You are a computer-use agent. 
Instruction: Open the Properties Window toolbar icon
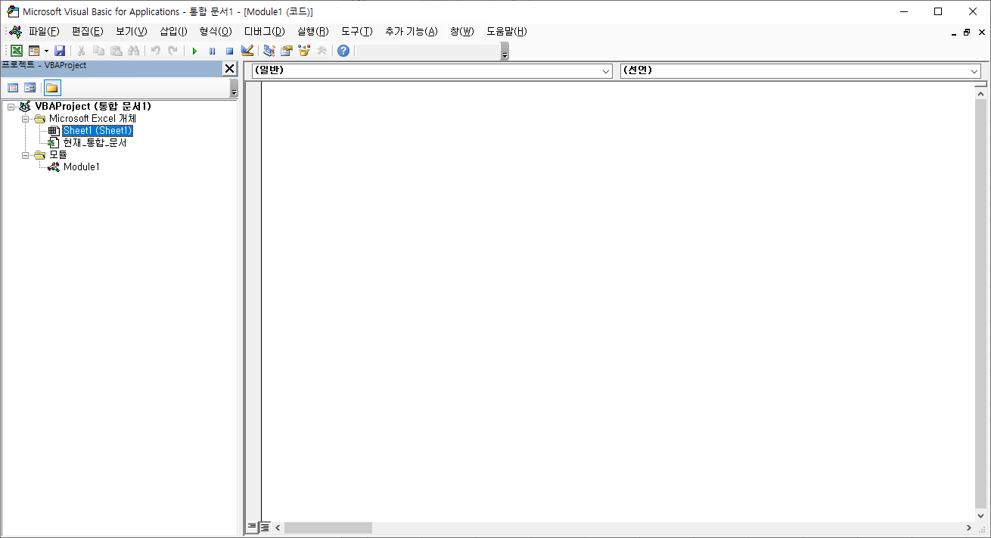coord(287,51)
